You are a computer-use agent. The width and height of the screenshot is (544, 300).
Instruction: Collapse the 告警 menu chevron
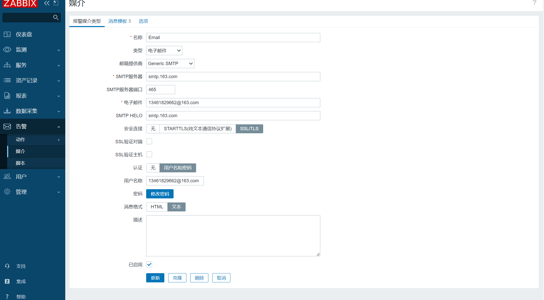pyautogui.click(x=59, y=127)
